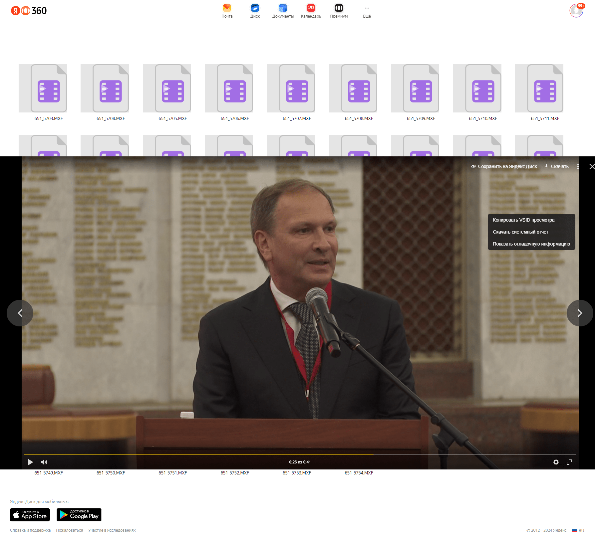Screen dimensions: 595x536
Task: Open user profile avatar
Action: (576, 11)
